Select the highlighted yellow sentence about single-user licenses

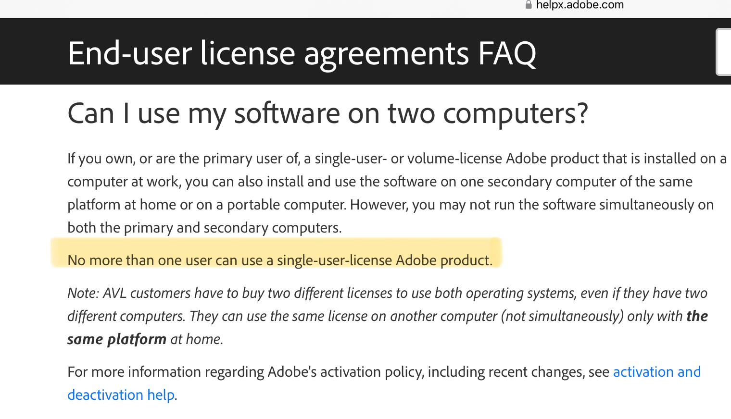pos(280,260)
